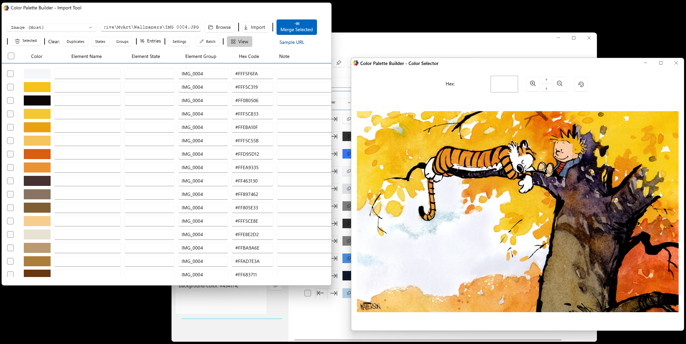Check the row with hex #FFF5C319
This screenshot has width=686, height=344.
pos(10,87)
